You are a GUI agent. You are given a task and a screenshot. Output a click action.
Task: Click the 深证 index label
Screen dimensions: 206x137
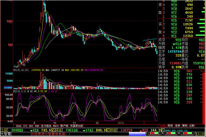(59, 130)
